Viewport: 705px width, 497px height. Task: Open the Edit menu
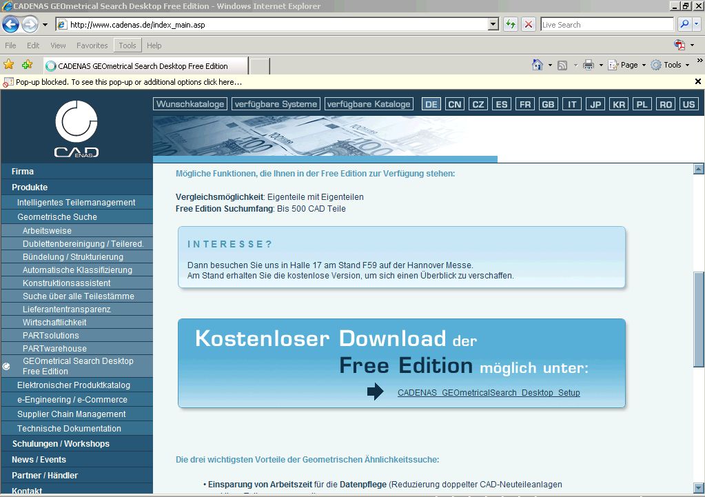click(x=33, y=45)
